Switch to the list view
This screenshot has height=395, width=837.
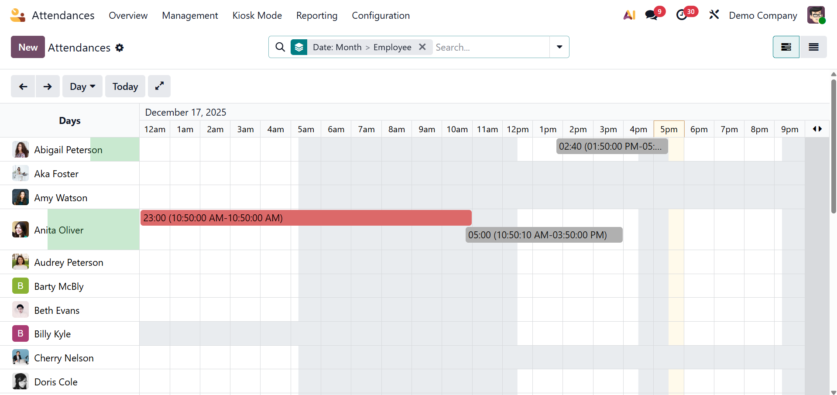(813, 47)
